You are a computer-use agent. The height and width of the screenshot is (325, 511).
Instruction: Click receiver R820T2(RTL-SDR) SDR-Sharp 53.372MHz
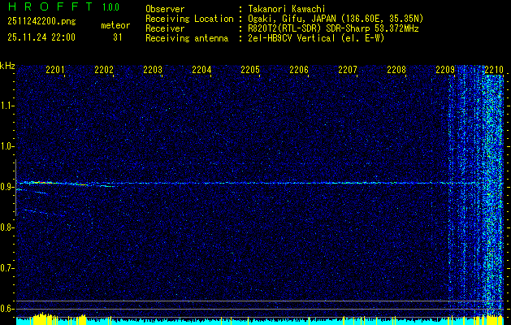tap(333, 28)
